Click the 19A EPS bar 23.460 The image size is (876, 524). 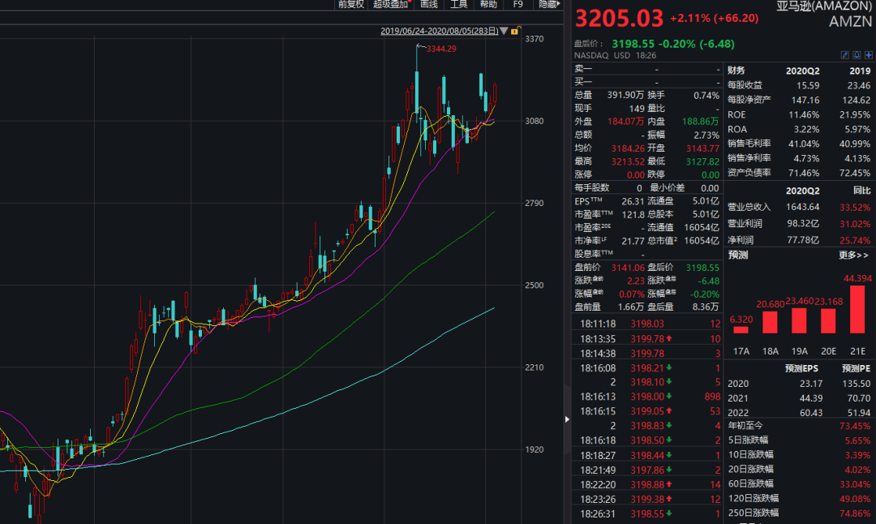(799, 320)
